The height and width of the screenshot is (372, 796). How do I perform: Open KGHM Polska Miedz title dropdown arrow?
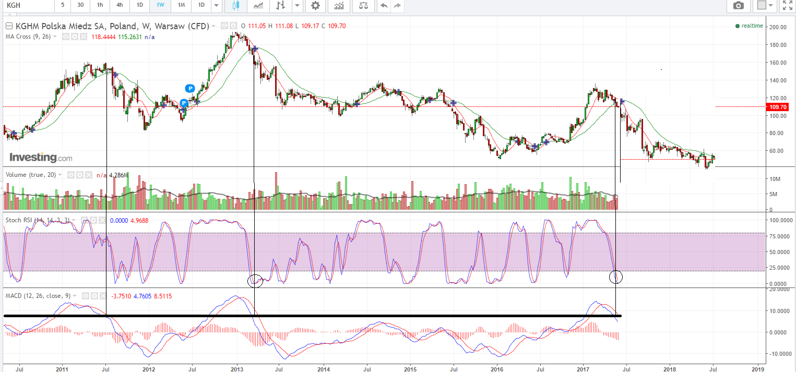(x=214, y=26)
